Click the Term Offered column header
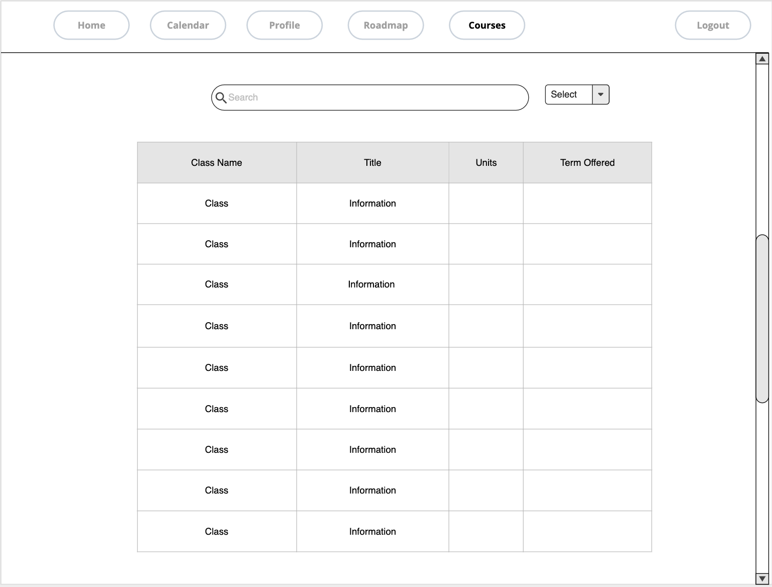This screenshot has width=772, height=587. click(588, 162)
